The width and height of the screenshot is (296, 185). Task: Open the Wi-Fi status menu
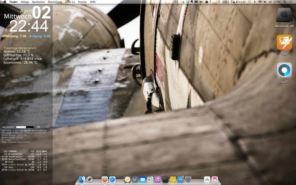click(260, 2)
